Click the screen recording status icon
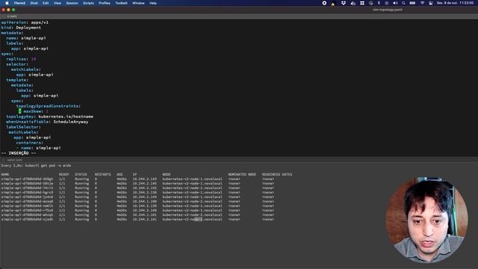Screen dimensions: 478x269 (324, 3)
